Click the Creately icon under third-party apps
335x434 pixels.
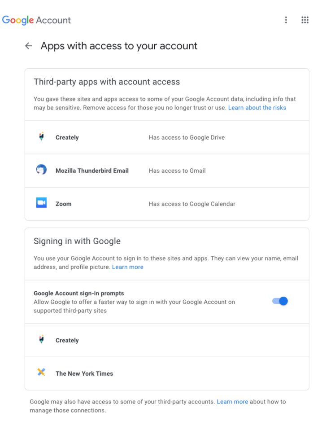tap(41, 137)
